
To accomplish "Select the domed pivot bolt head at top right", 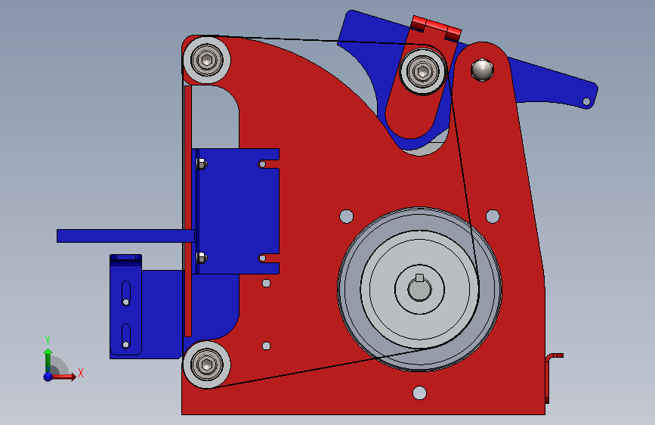I will pyautogui.click(x=482, y=70).
